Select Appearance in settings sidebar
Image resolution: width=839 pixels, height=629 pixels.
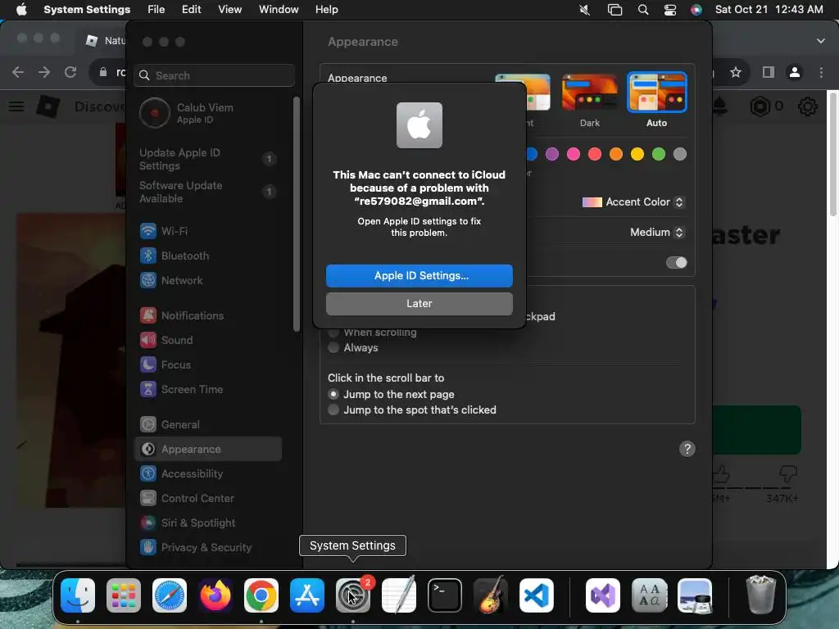click(208, 450)
